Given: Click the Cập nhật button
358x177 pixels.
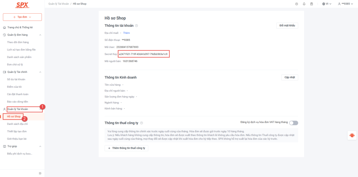Looking at the screenshot, I should click(x=290, y=77).
